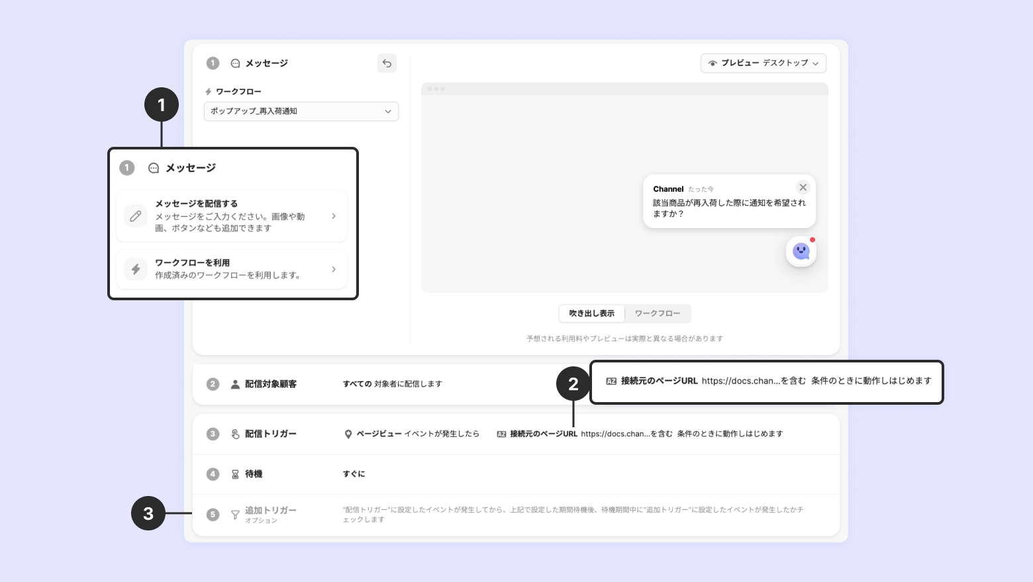The width and height of the screenshot is (1033, 582).
Task: Click the Channel sender name in the popup
Action: pos(668,189)
